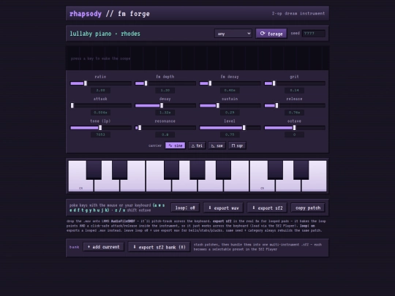Play the F-sharp black key
Viewport: 395px width, 296px height.
[x=172, y=170]
